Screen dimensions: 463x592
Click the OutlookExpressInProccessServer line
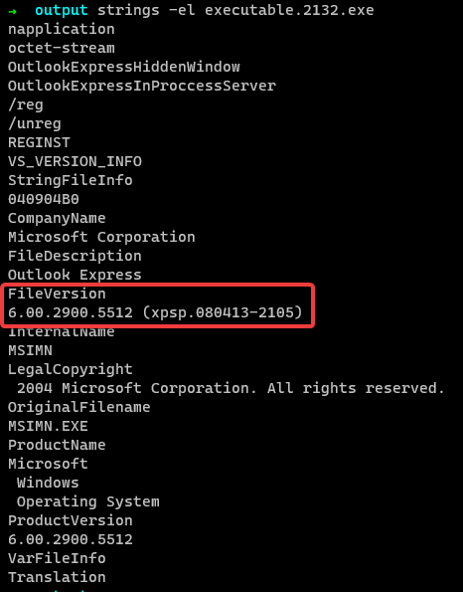point(142,86)
